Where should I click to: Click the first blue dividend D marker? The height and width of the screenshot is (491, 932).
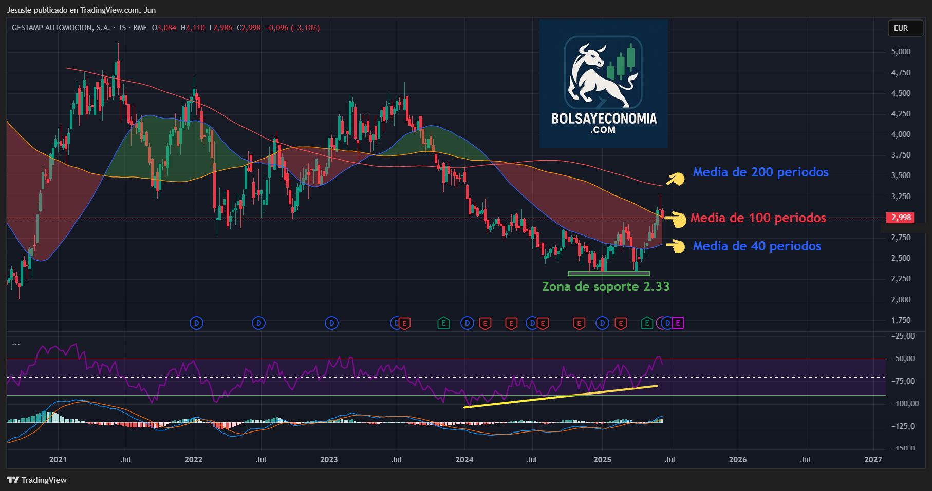[196, 323]
